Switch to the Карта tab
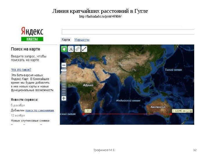 pos(66,40)
